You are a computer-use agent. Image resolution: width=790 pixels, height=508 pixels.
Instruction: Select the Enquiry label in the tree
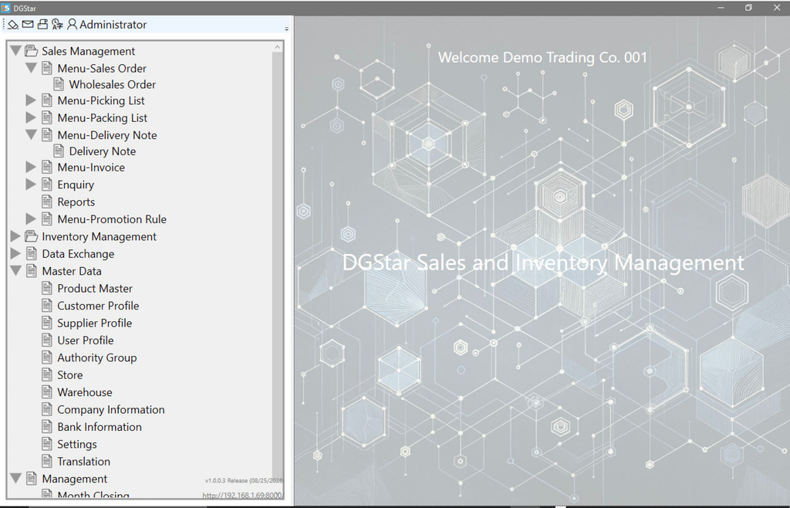click(x=76, y=185)
